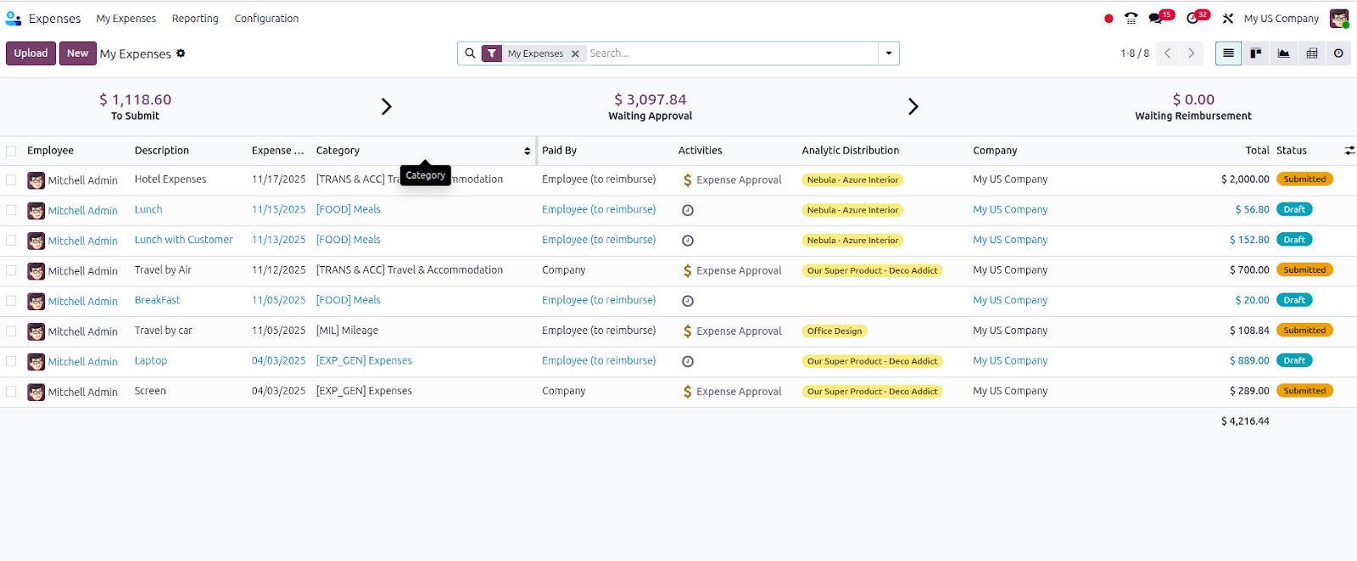Viewport: 1357px width, 561px height.
Task: Click the gear icon beside My Expenses
Action: coord(181,53)
